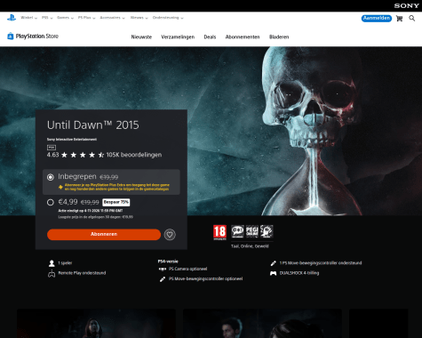The image size is (422, 338).
Task: Click PS Move optioneel wand icon
Action: (x=163, y=279)
